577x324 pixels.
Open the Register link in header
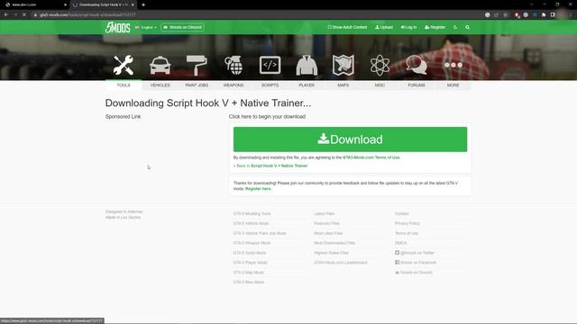coord(435,27)
